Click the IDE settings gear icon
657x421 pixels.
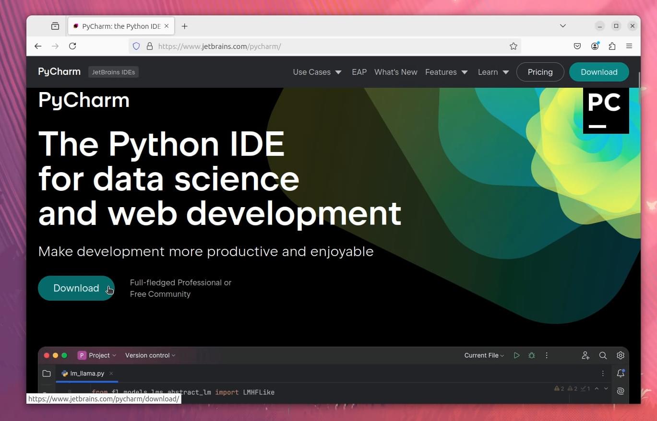point(621,355)
